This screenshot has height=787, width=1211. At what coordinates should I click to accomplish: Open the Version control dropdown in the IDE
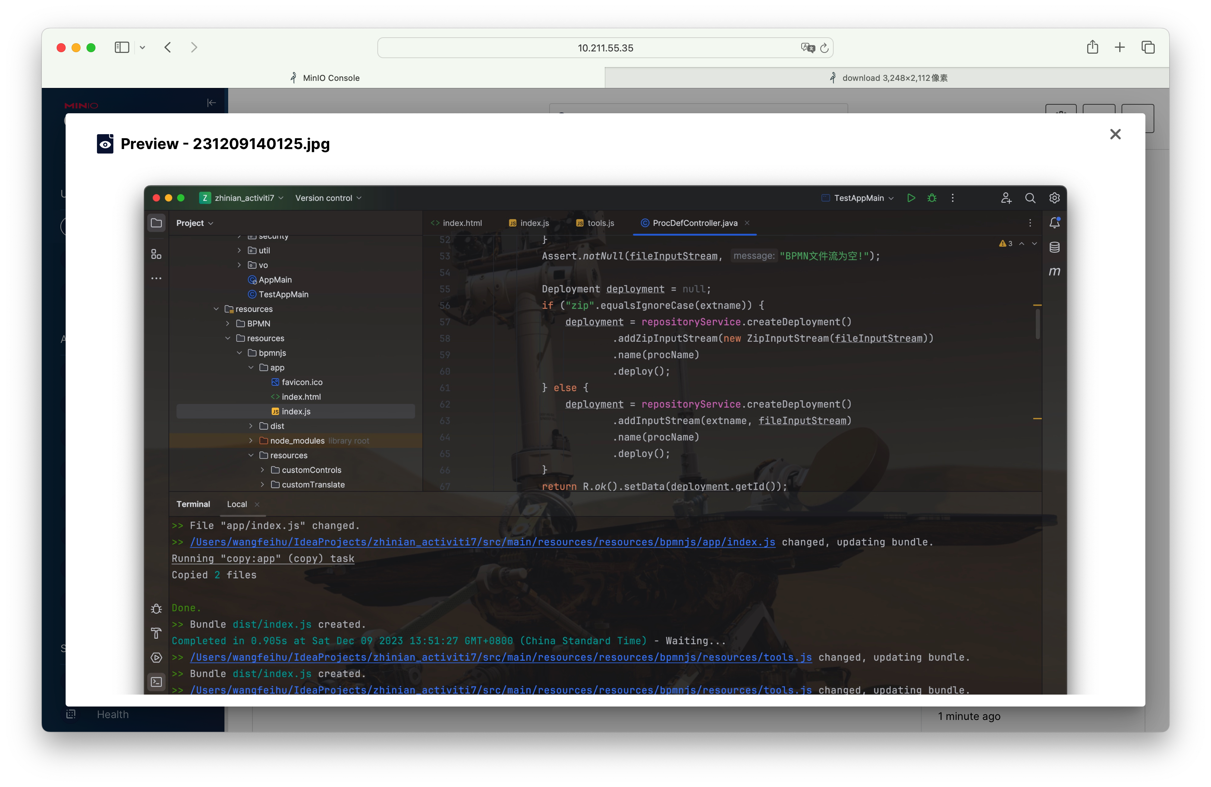(328, 198)
